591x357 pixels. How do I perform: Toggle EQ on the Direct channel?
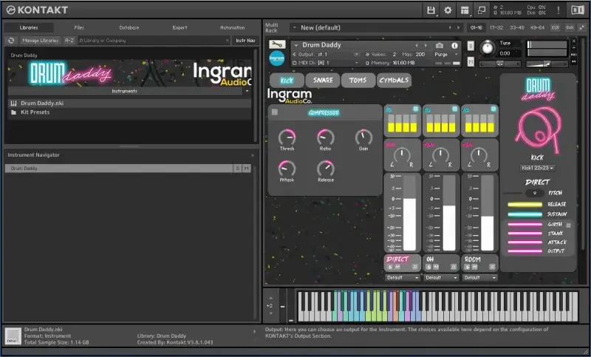pyautogui.click(x=415, y=109)
